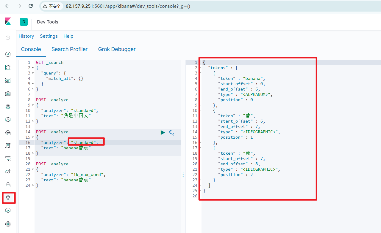Image resolution: width=381 pixels, height=233 pixels.
Task: Click "text": "banana香蕉" on editor line 17
Action: point(66,148)
